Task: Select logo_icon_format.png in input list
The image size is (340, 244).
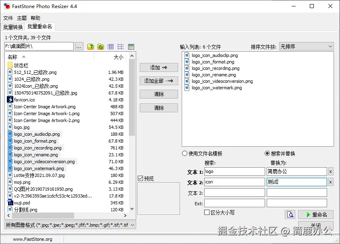Action: (x=213, y=62)
